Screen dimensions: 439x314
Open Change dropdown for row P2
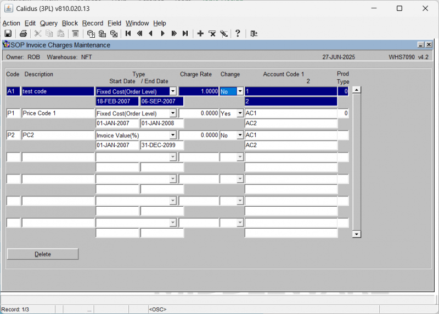pyautogui.click(x=240, y=135)
